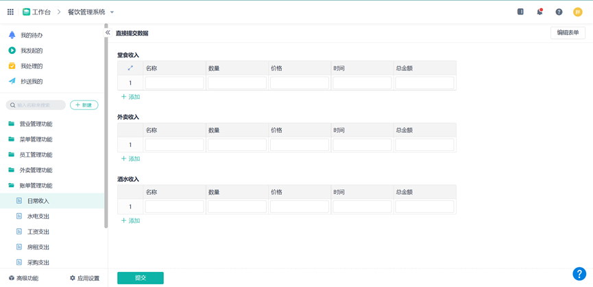Image resolution: width=593 pixels, height=287 pixels.
Task: Collapse the left sidebar with double chevron
Action: click(108, 33)
